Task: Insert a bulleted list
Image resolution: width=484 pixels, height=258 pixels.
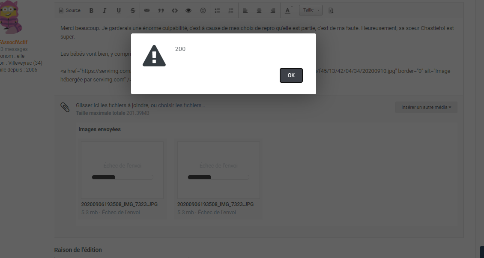Action: point(217,10)
